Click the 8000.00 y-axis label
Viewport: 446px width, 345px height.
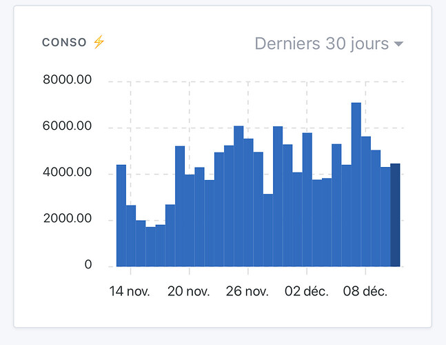66,81
